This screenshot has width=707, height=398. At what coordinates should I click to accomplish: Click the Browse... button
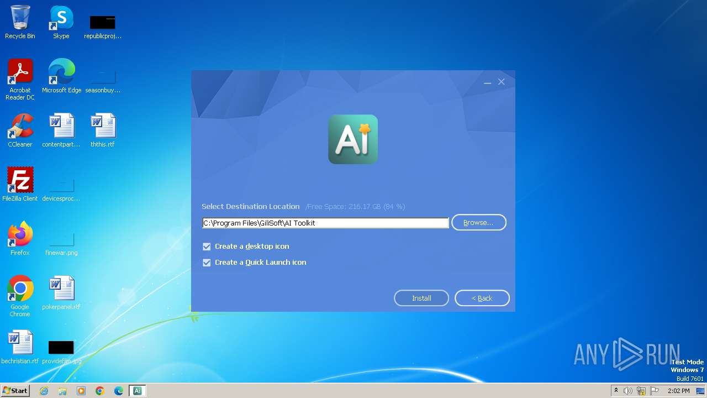coord(479,222)
